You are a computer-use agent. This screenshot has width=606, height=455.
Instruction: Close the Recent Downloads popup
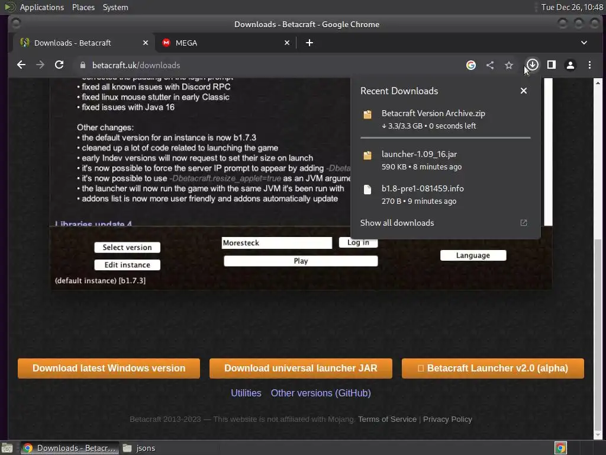[x=524, y=91]
